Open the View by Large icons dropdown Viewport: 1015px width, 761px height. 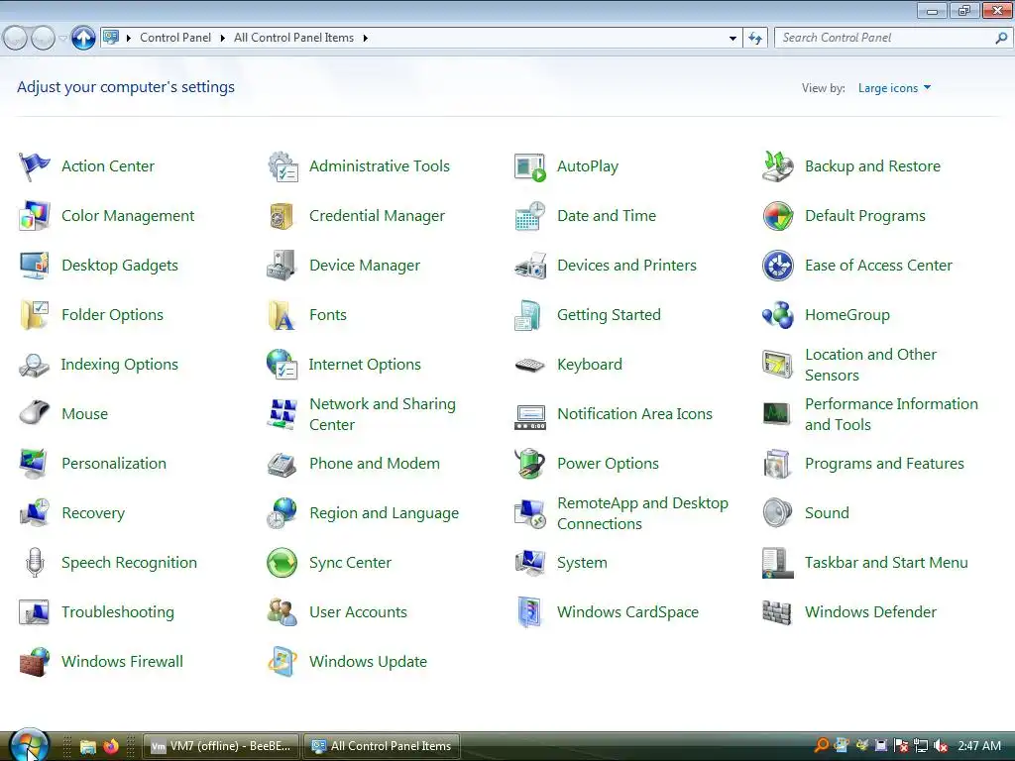click(x=895, y=88)
